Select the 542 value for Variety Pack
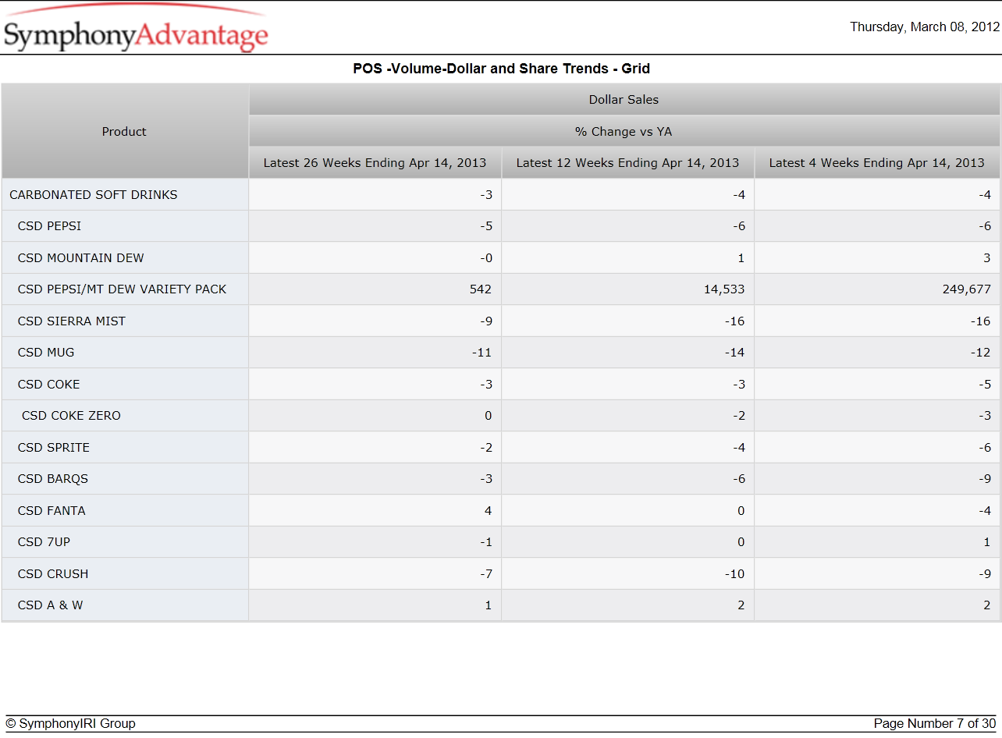This screenshot has height=738, width=1002. 481,289
